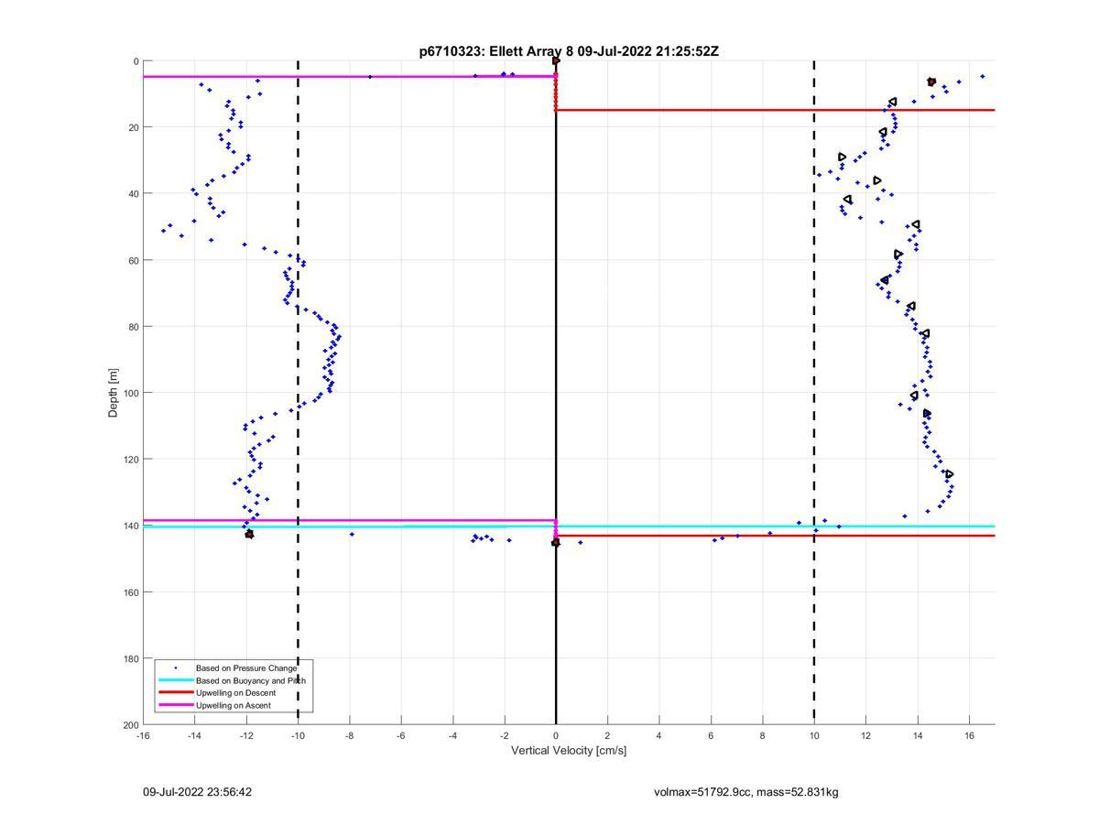Screen dimensions: 1099x814
Task: Click the cyan line sample in the legend
Action: (x=175, y=680)
